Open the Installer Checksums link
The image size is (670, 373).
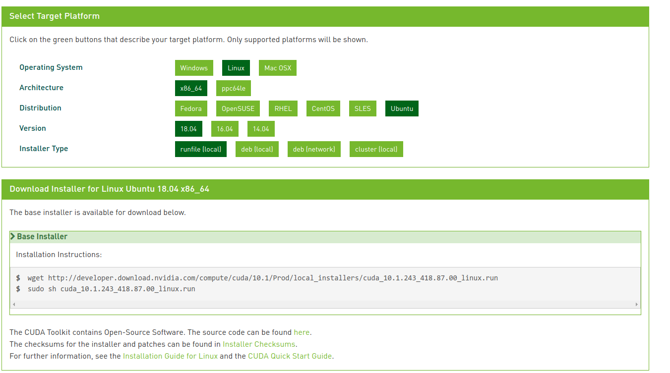coord(259,344)
